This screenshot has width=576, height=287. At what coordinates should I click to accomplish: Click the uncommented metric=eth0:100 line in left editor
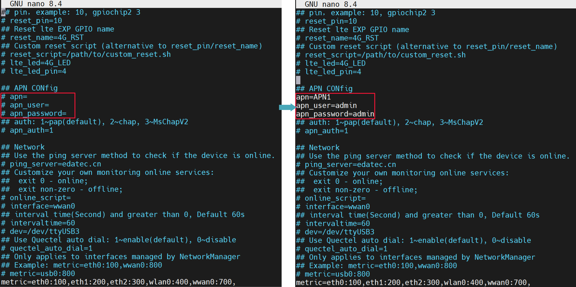pos(118,282)
